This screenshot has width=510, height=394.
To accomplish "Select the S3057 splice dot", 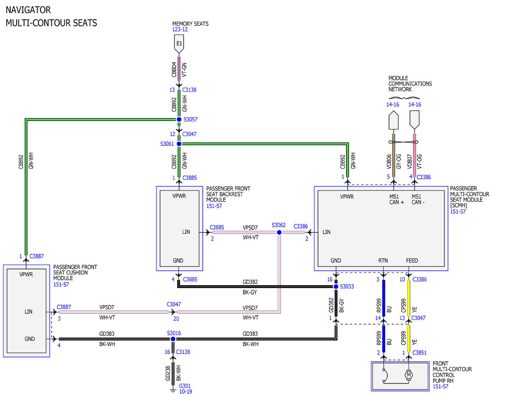I will [179, 119].
